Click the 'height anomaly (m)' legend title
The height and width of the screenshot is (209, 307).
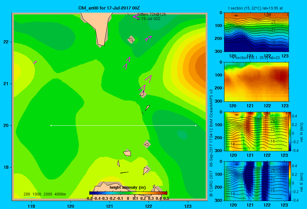128,187
